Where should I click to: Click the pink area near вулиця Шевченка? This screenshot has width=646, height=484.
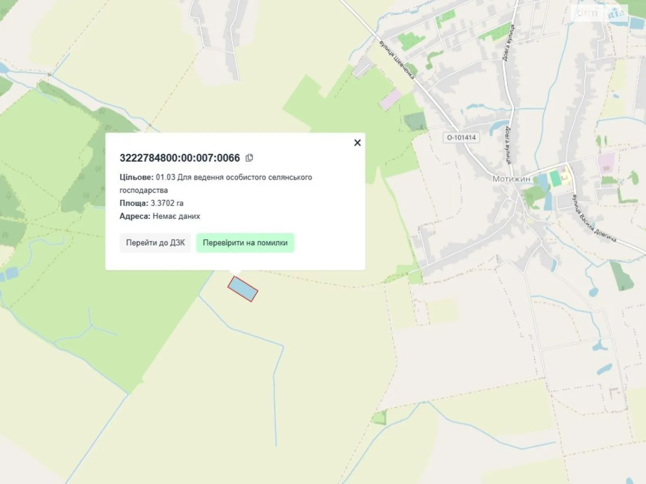click(x=390, y=99)
